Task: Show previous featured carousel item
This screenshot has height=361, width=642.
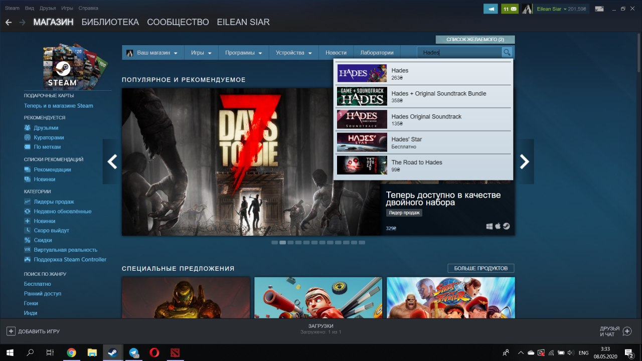Action: tap(112, 161)
